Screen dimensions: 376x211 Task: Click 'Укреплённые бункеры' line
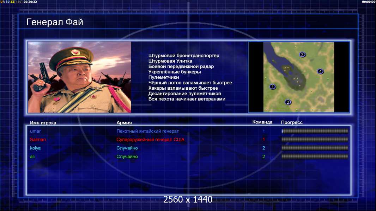[x=175, y=72]
